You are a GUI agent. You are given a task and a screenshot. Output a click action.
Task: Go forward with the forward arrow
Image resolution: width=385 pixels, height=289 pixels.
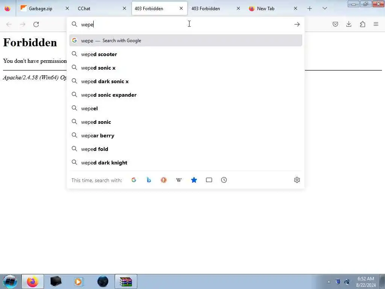click(x=23, y=24)
